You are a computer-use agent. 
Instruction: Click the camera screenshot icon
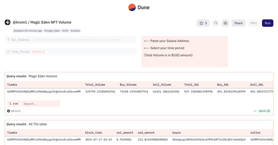point(225,23)
